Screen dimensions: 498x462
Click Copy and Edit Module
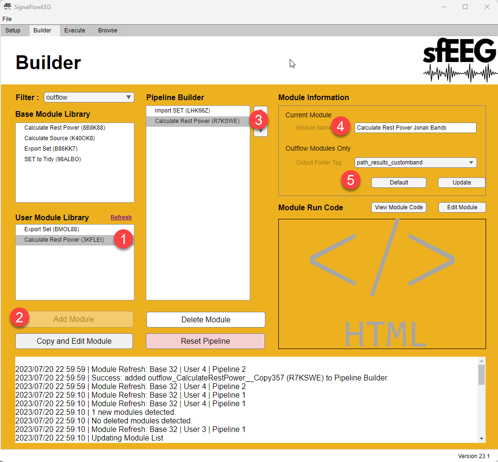point(74,341)
